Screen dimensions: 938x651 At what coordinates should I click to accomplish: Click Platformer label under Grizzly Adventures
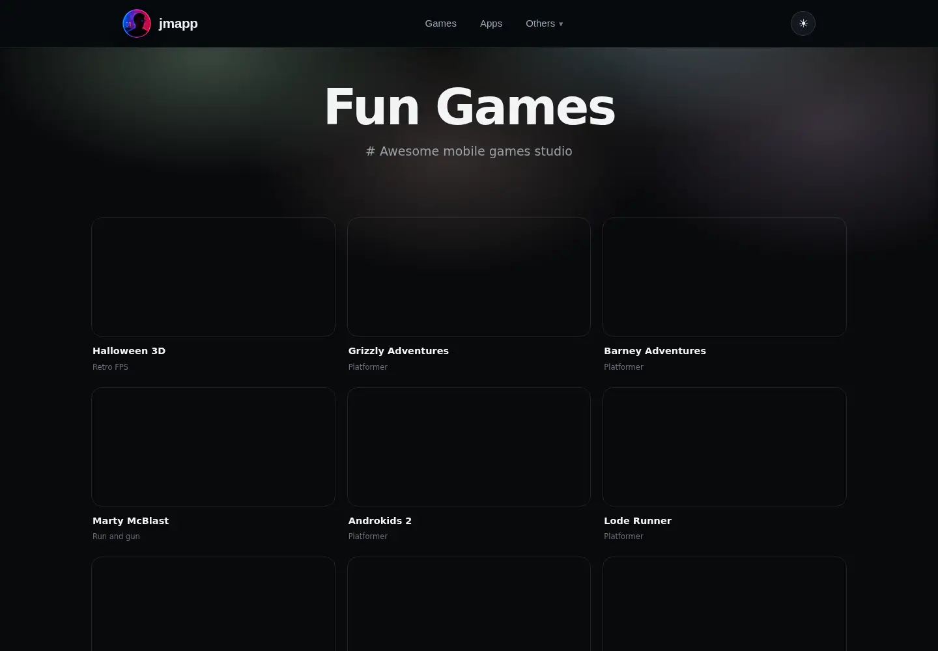(x=368, y=367)
